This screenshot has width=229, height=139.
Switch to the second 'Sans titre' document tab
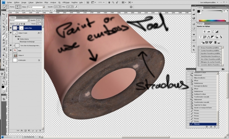pos(73,11)
